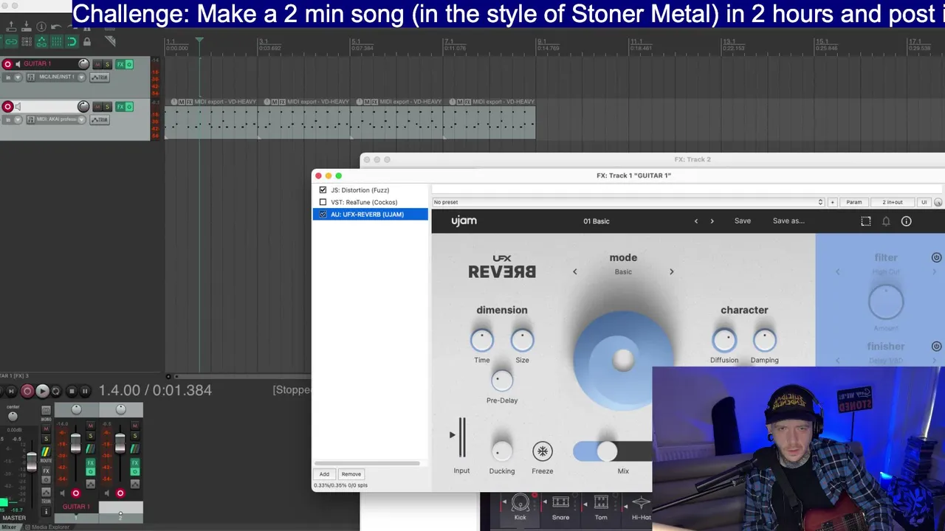Adjust the Size knob
Image resolution: width=945 pixels, height=531 pixels.
(x=522, y=340)
